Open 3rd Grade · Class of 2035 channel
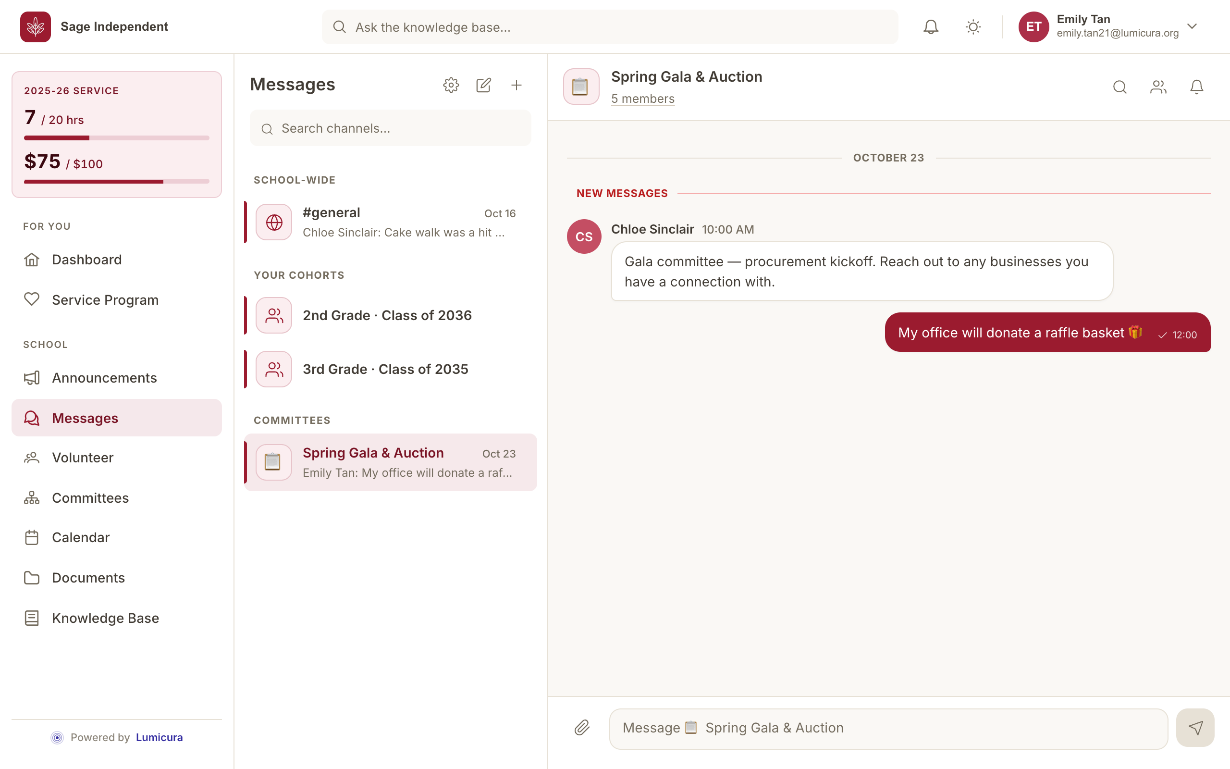1230x769 pixels. coord(390,369)
